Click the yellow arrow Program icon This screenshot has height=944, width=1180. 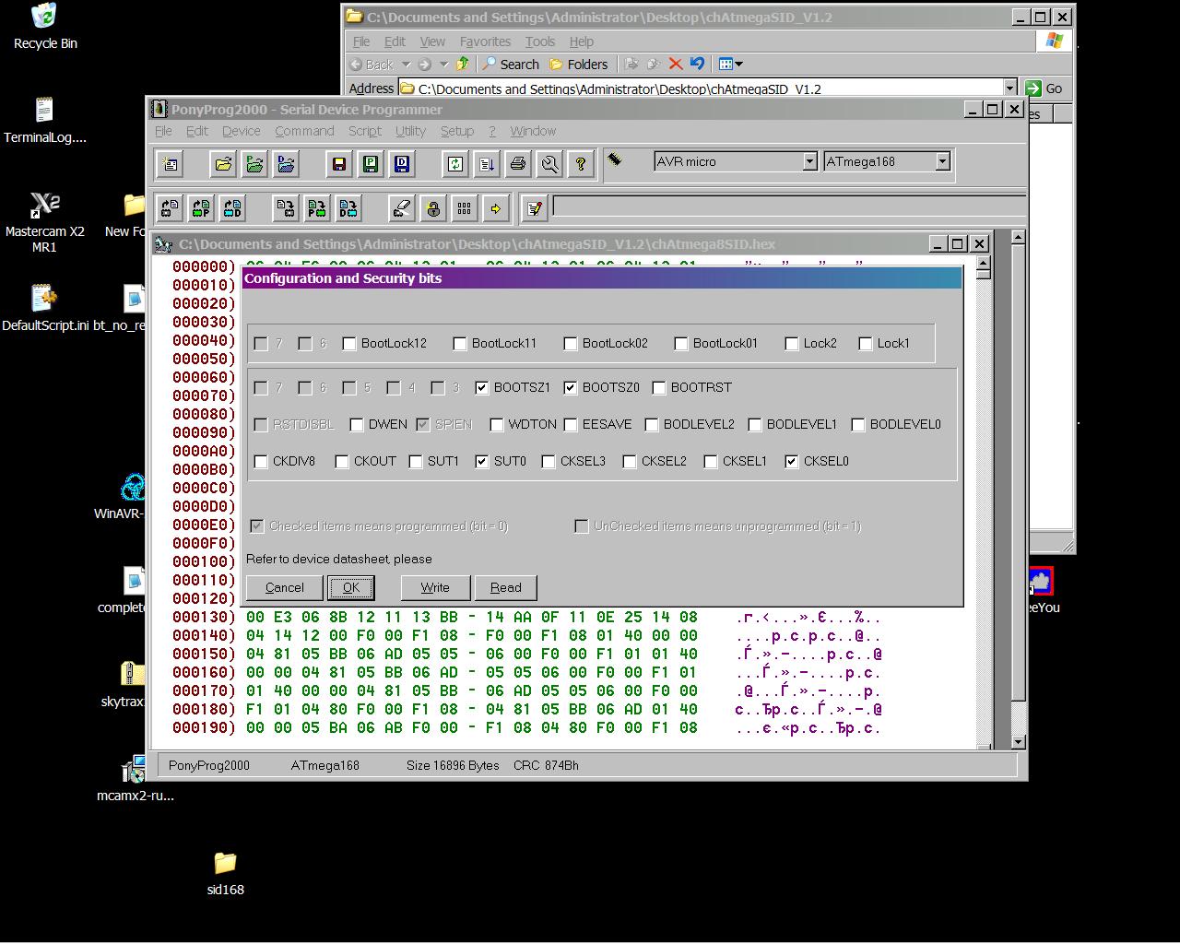[x=495, y=208]
